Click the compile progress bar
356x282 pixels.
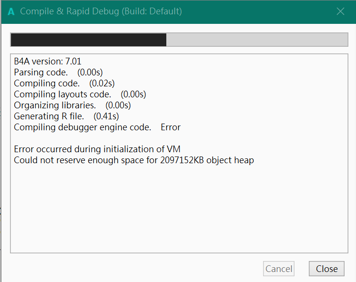tap(179, 40)
